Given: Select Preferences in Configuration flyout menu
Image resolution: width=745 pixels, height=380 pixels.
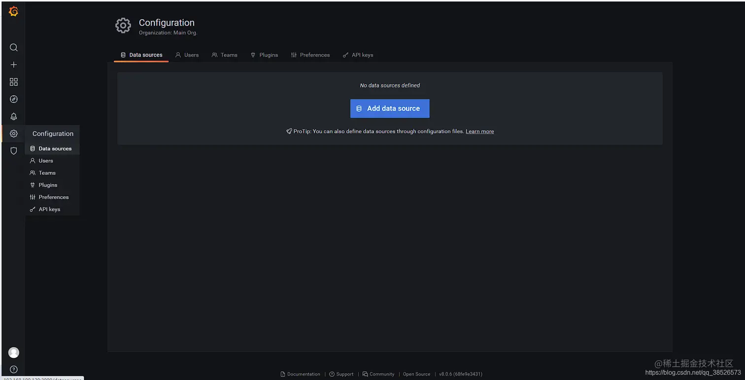Looking at the screenshot, I should (52, 197).
